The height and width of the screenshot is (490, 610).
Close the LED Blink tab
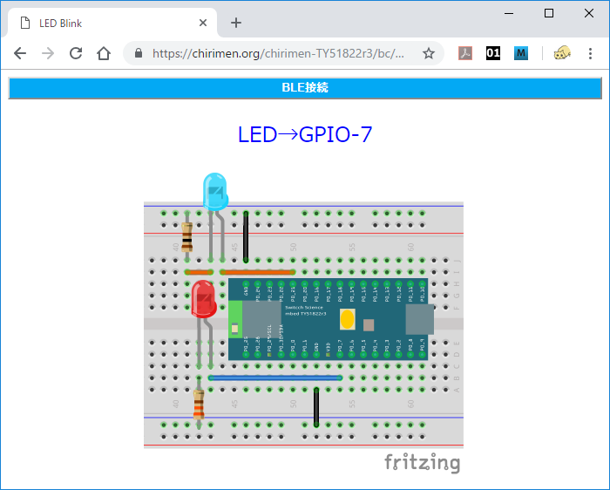point(204,24)
